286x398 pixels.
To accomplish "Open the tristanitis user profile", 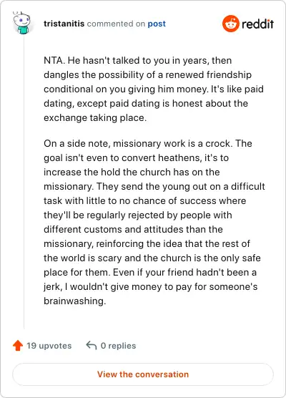I will 64,24.
